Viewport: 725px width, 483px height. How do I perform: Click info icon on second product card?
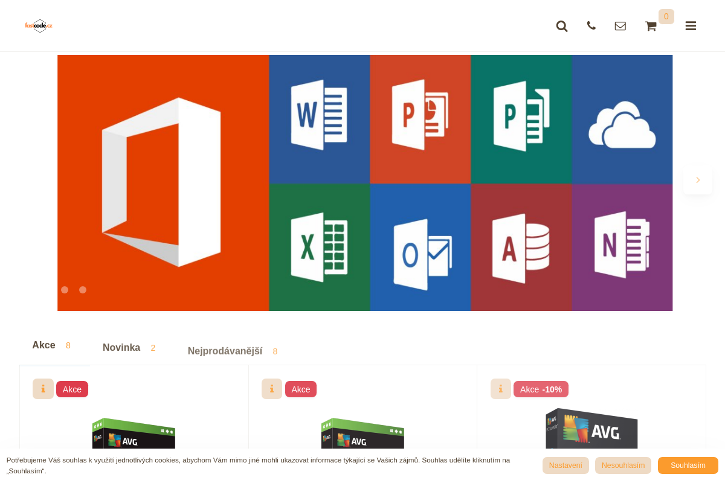pyautogui.click(x=272, y=389)
